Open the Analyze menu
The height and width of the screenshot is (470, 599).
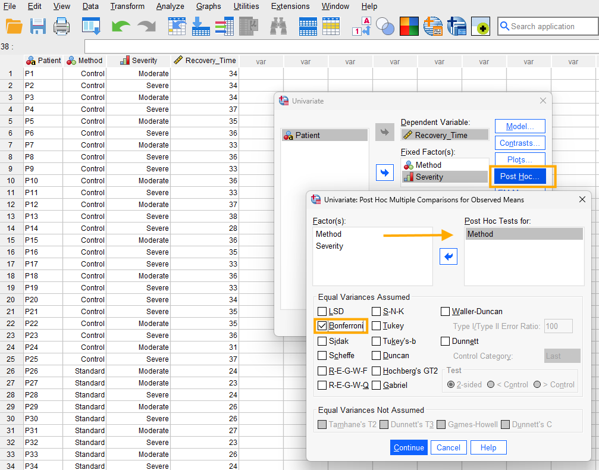(x=170, y=6)
